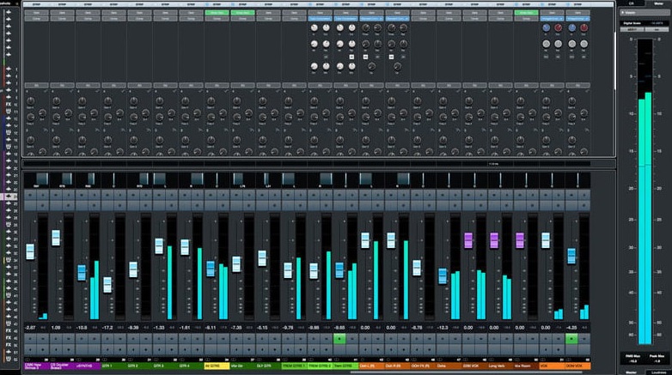Click the red knob on OOH VOX channel strip
Image resolution: width=672 pixels, height=375 pixels.
[x=583, y=27]
